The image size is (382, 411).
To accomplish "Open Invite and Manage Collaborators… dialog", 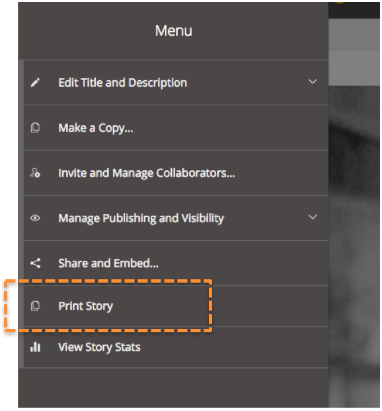I will (x=147, y=173).
